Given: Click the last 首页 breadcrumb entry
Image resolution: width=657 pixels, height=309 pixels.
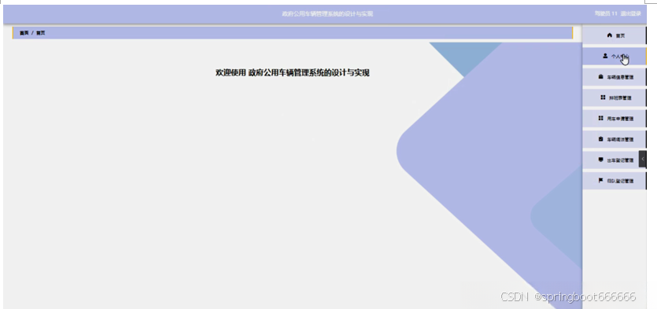Looking at the screenshot, I should (x=40, y=33).
